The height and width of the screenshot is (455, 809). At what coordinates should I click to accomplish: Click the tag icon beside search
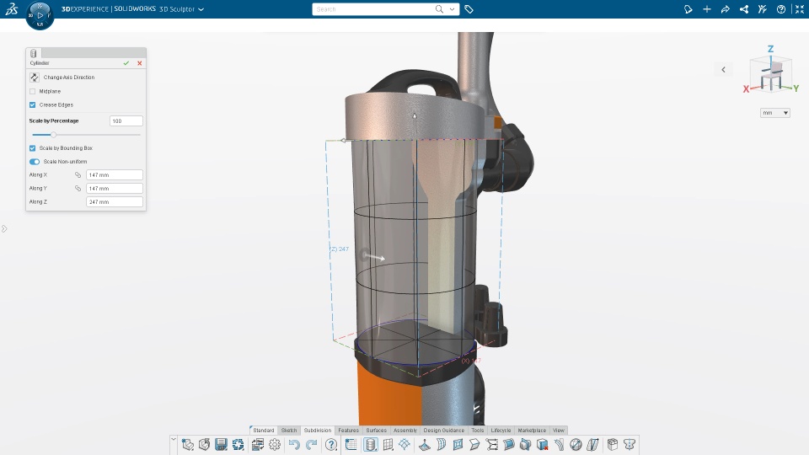(469, 9)
